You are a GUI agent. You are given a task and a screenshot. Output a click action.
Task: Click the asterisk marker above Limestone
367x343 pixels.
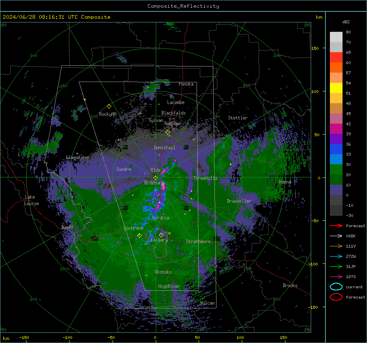tap(77, 154)
